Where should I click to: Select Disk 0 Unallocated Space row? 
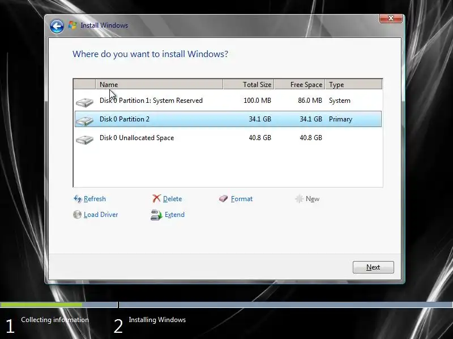228,138
